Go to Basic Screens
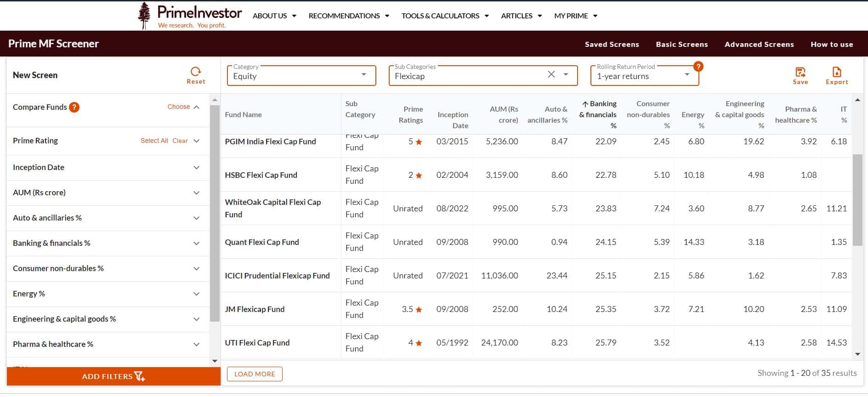This screenshot has width=868, height=397. click(682, 45)
